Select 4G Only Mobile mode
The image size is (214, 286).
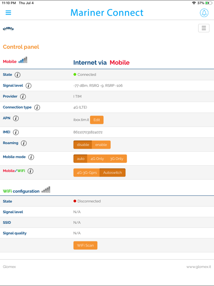click(97, 159)
